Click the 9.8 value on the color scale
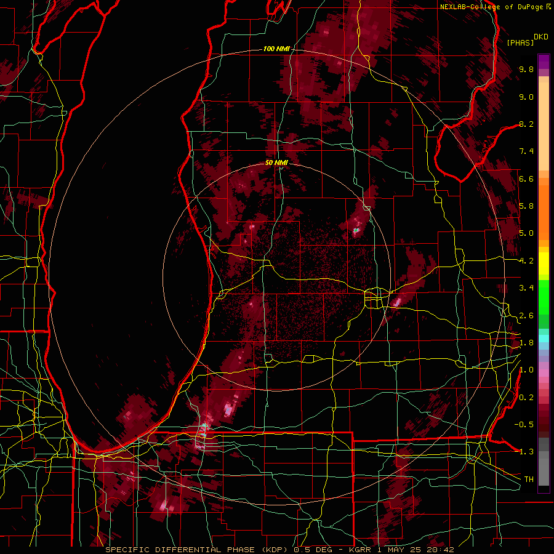The height and width of the screenshot is (554, 554). point(526,69)
